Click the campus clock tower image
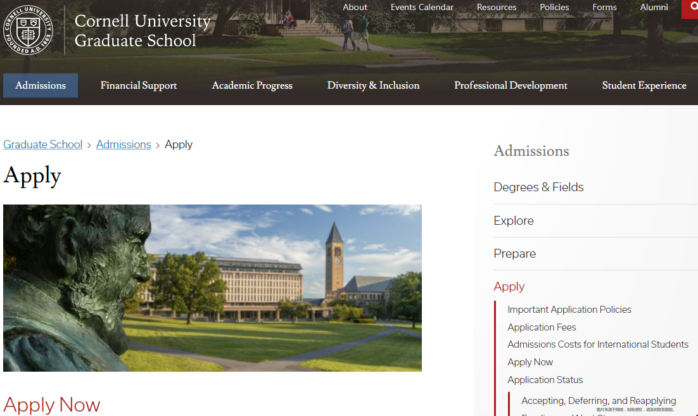698x416 pixels. coord(212,288)
